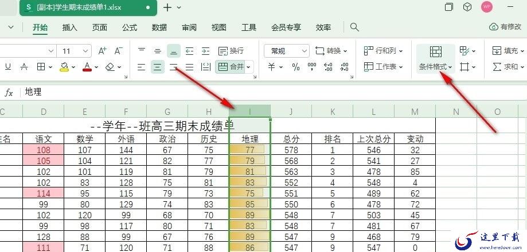Screen dimensions: 527x252
Task: Open the user avatar profile
Action: click(486, 7)
